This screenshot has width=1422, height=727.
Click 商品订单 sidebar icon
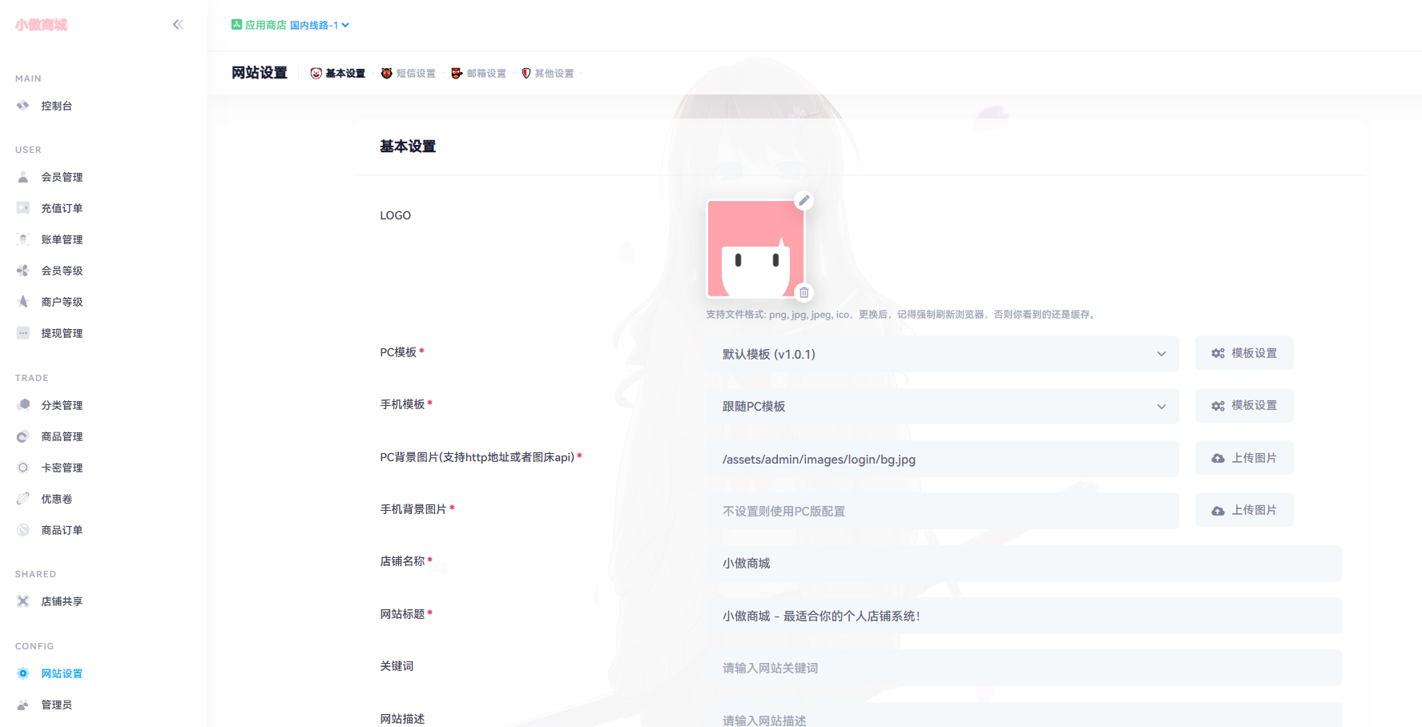click(23, 530)
